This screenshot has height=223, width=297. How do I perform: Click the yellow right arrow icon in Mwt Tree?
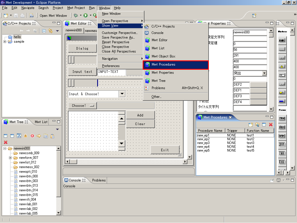click(x=39, y=136)
